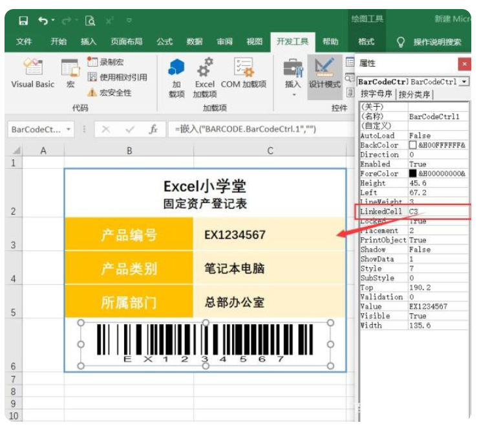The height and width of the screenshot is (438, 479).
Task: Open the Visual Basic editor
Action: click(x=33, y=74)
